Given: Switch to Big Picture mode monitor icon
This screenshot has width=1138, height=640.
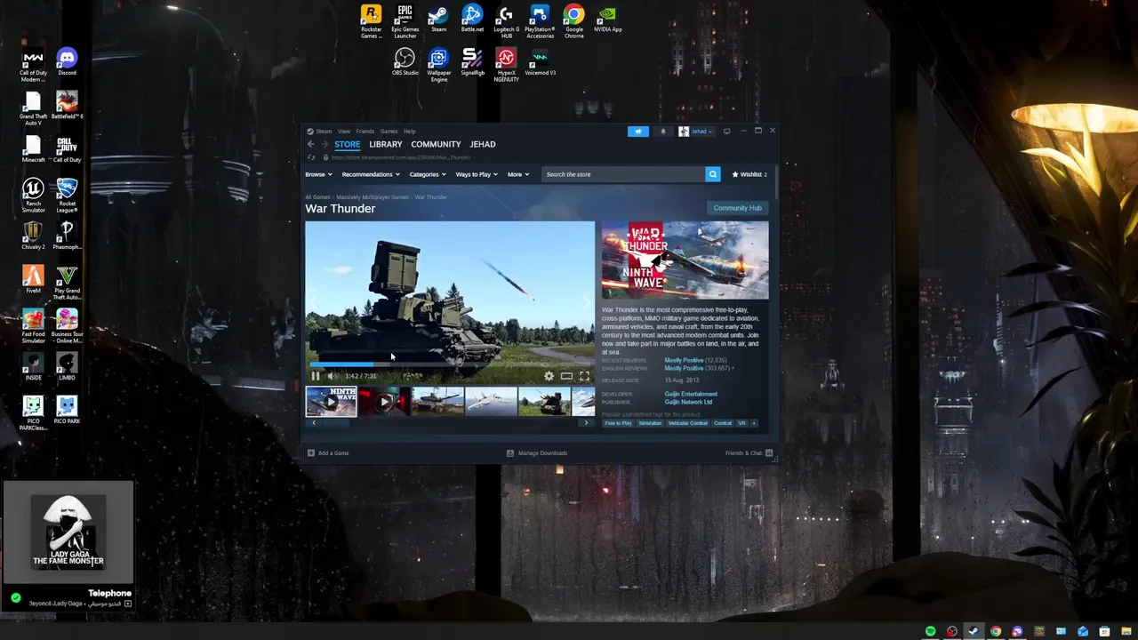Looking at the screenshot, I should coord(726,132).
